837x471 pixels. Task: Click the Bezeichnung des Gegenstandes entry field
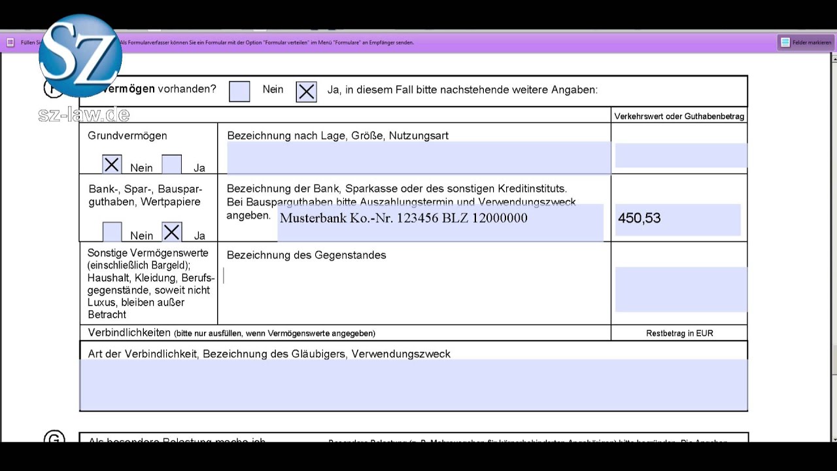coord(416,290)
